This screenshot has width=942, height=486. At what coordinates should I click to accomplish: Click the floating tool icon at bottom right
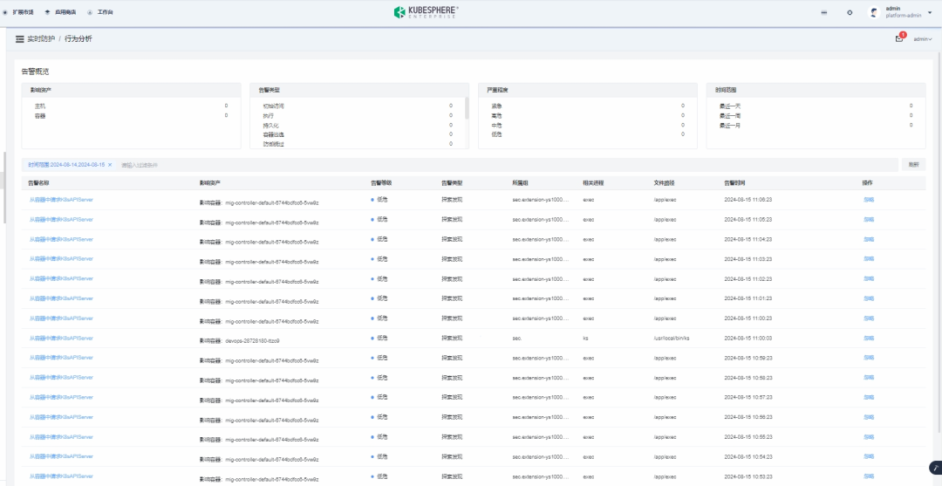click(x=936, y=469)
